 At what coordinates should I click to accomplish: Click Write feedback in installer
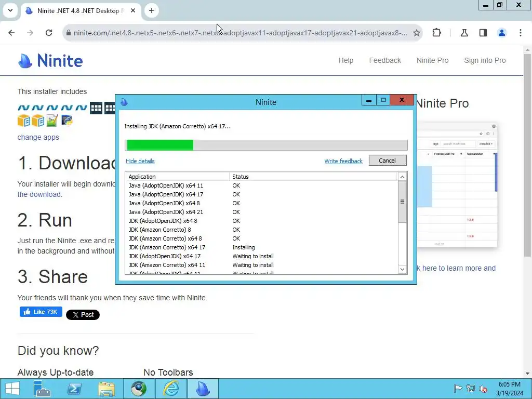tap(343, 161)
